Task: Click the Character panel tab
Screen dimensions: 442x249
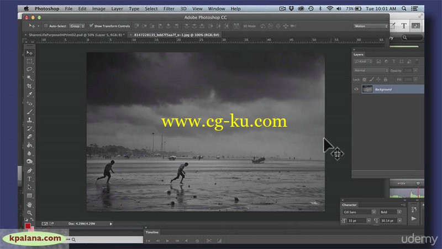Action: [349, 205]
